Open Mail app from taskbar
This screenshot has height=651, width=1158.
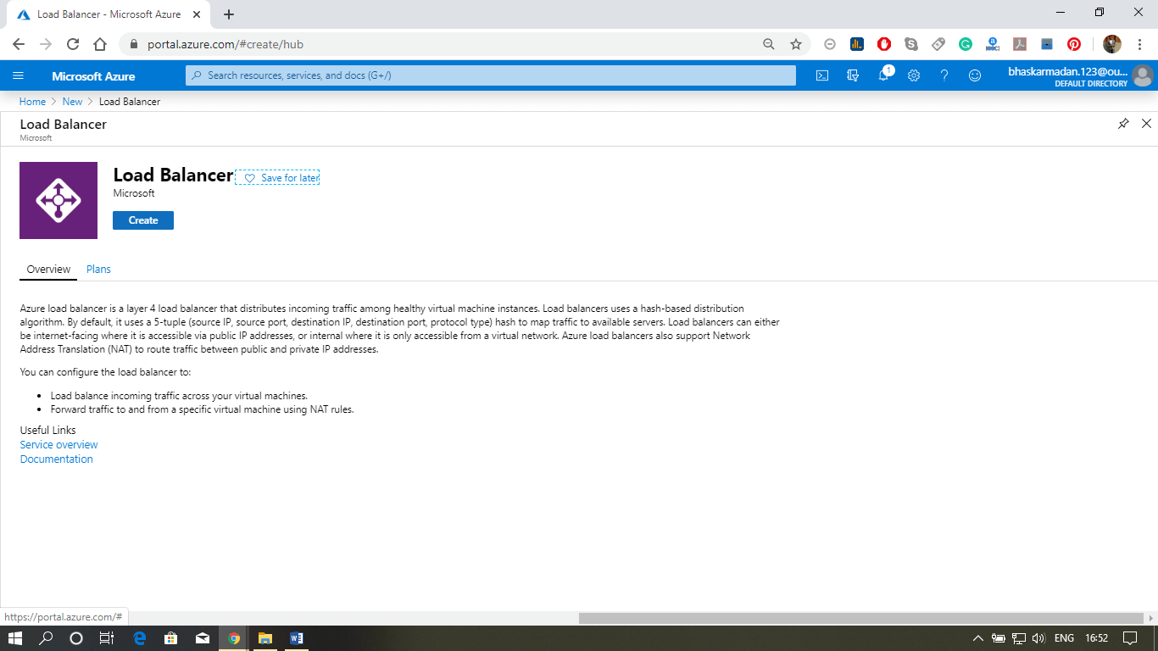(x=202, y=638)
